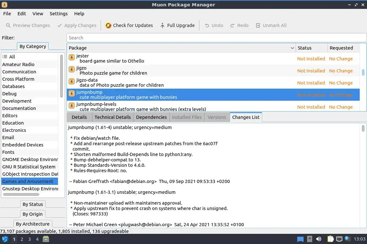Click the removable media tray icon
Screen dimensions: 367x244
tap(309, 239)
